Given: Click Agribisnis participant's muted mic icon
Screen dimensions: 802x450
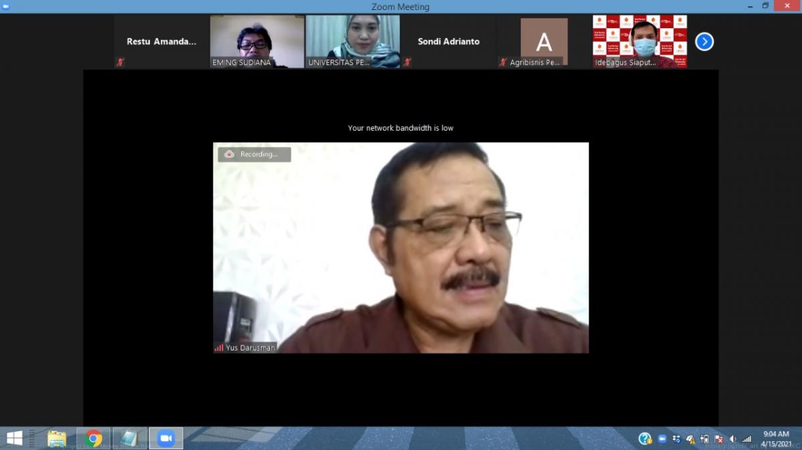Looking at the screenshot, I should coord(503,62).
